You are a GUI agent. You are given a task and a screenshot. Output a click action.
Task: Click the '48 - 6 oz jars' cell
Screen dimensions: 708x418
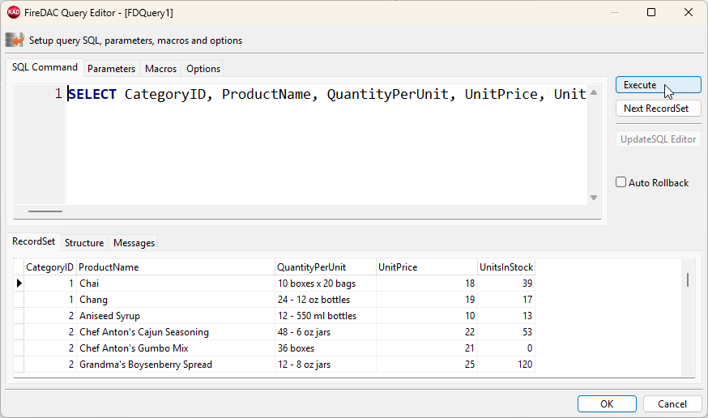[x=326, y=332]
